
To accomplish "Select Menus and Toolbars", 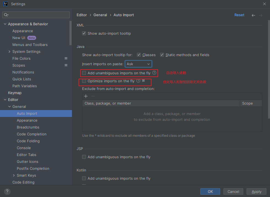I will 30,45.
